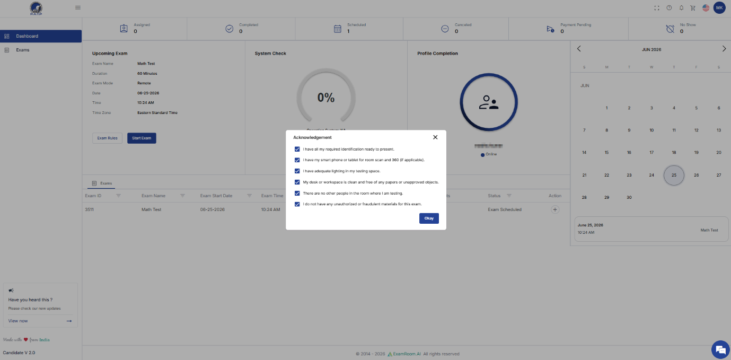Select June 25 on the calendar
This screenshot has width=731, height=360.
(674, 175)
